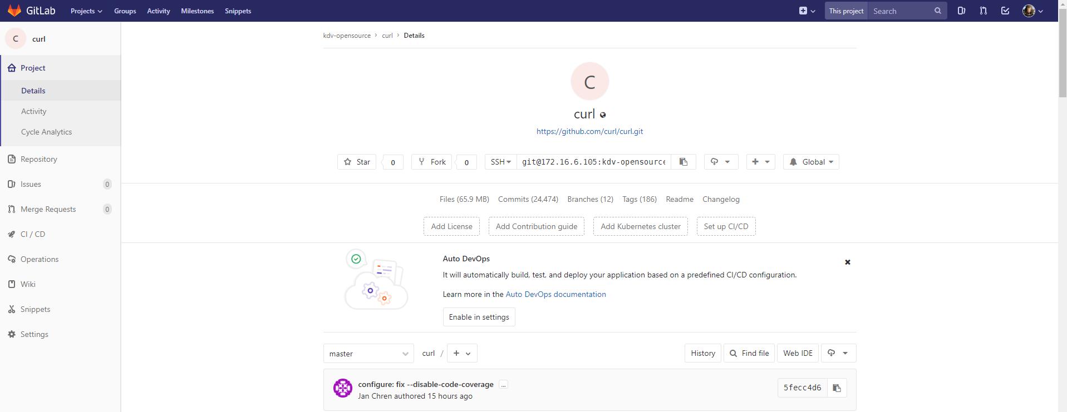
Task: Click the Wiki icon in sidebar
Action: pyautogui.click(x=12, y=284)
